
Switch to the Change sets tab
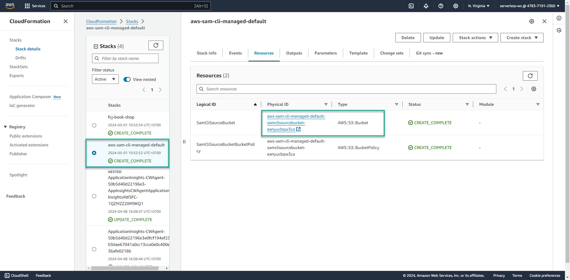click(392, 53)
